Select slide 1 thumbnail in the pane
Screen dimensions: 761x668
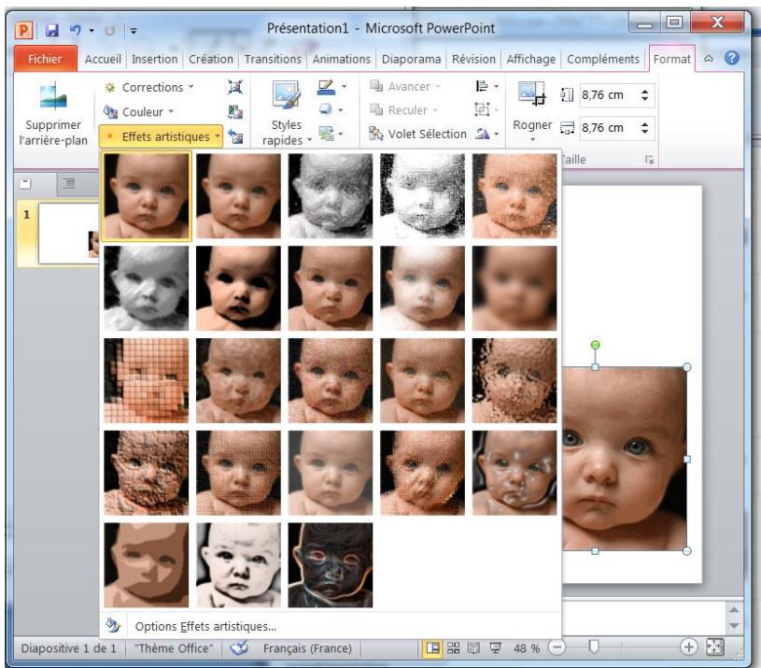(x=68, y=234)
